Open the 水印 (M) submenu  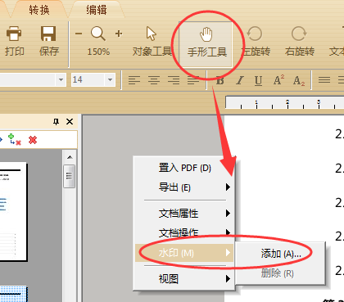pyautogui.click(x=184, y=253)
